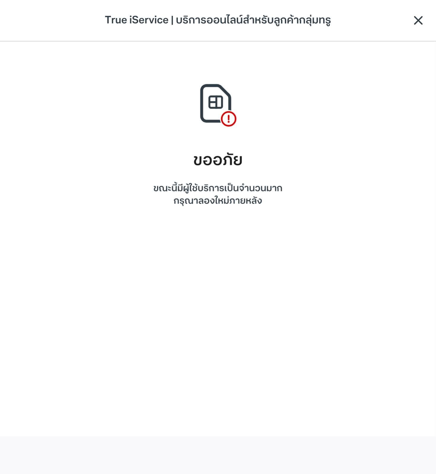Image resolution: width=436 pixels, height=474 pixels.
Task: Click the chip contact inside the SIM icon
Action: click(x=215, y=102)
